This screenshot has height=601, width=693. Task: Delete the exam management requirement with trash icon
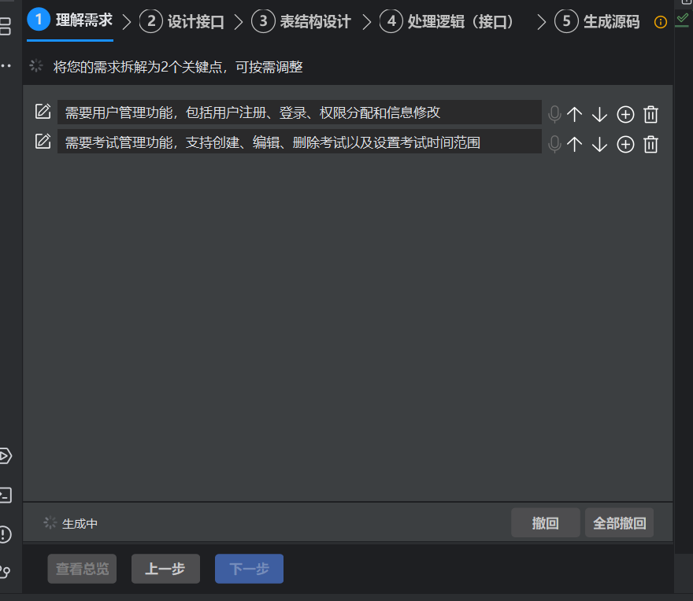650,144
